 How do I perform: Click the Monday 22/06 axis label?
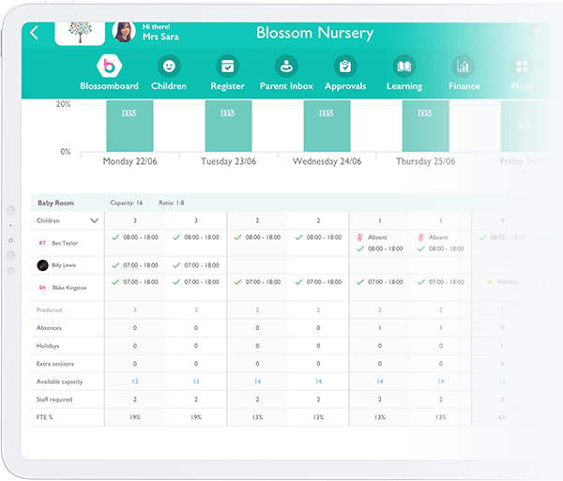(x=130, y=161)
